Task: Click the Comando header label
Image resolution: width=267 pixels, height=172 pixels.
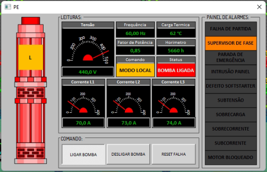Action: coord(136,60)
